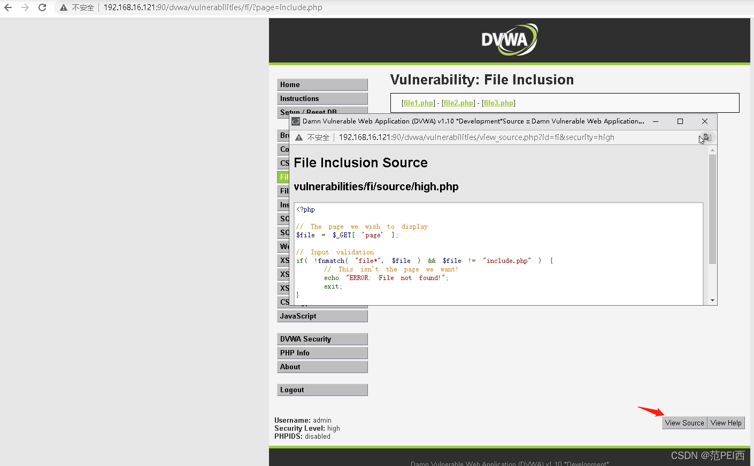The height and width of the screenshot is (466, 754).
Task: Click the fnmatch code line
Action: (425, 261)
